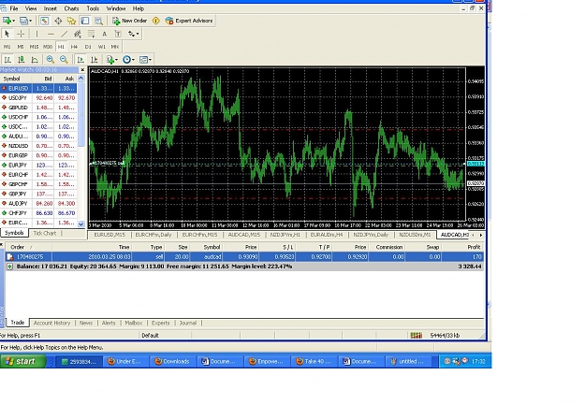Open the View menu
Image resolution: width=585 pixels, height=404 pixels.
pyautogui.click(x=31, y=8)
